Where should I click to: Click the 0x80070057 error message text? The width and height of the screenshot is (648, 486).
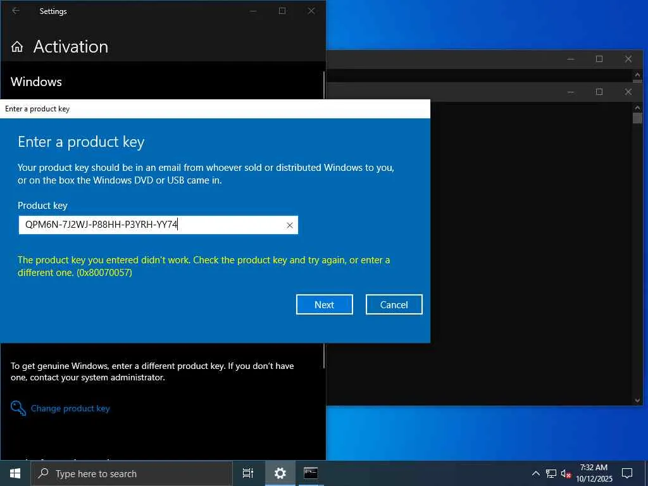tap(204, 266)
